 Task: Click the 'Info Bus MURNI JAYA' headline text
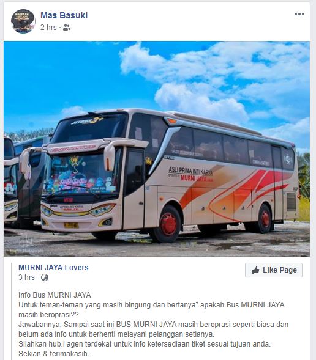(55, 295)
